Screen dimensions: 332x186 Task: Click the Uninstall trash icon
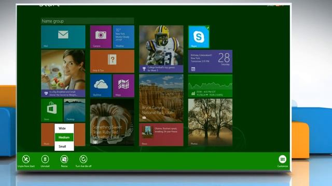point(45,159)
